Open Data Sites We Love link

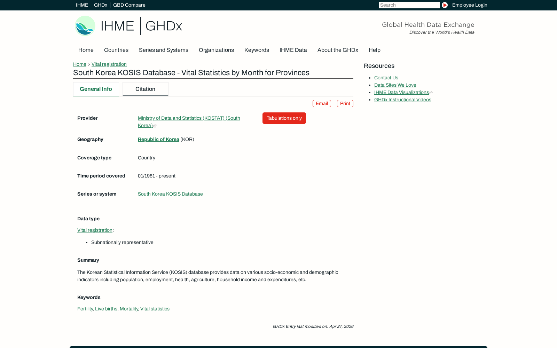coord(395,85)
